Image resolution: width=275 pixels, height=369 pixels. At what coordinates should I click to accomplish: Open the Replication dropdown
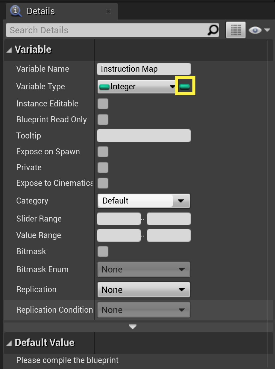point(180,290)
